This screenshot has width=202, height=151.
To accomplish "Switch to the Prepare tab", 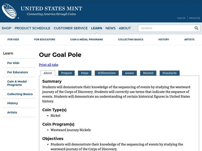I will pyautogui.click(x=67, y=73).
